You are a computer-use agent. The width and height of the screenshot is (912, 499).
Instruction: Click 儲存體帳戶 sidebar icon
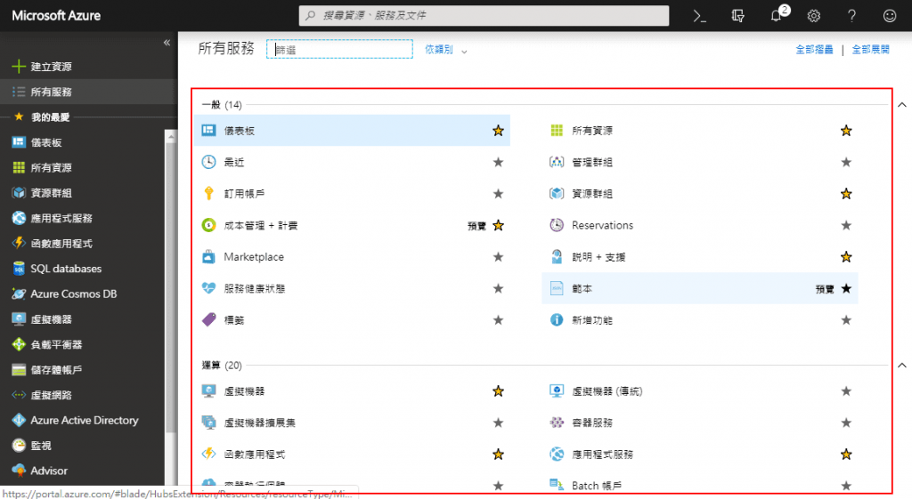[x=19, y=369]
